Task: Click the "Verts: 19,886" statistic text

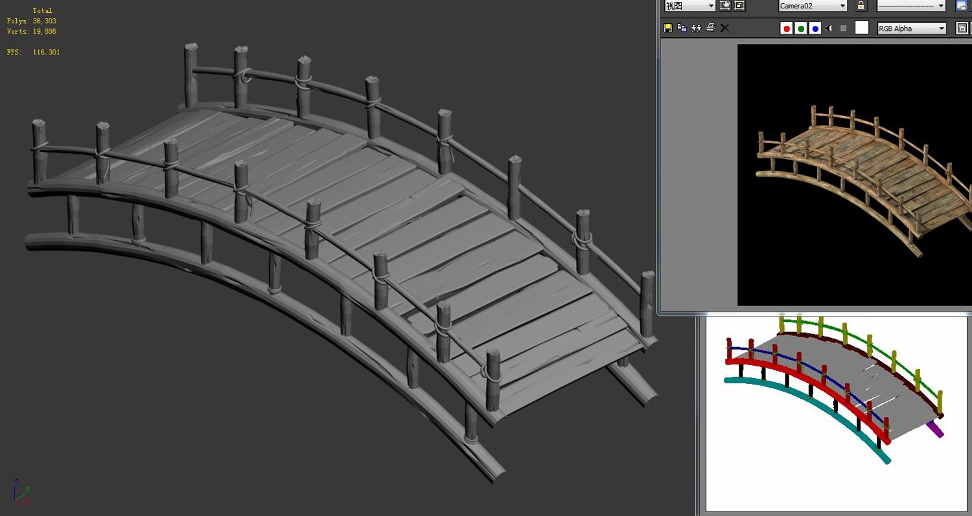Action: [32, 31]
